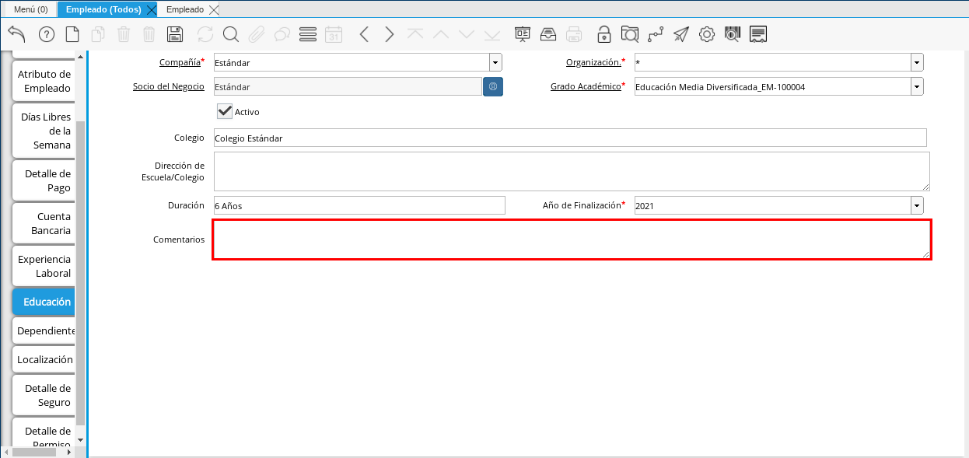Click the Compañía field label link
Image resolution: width=969 pixels, height=458 pixels.
click(180, 62)
